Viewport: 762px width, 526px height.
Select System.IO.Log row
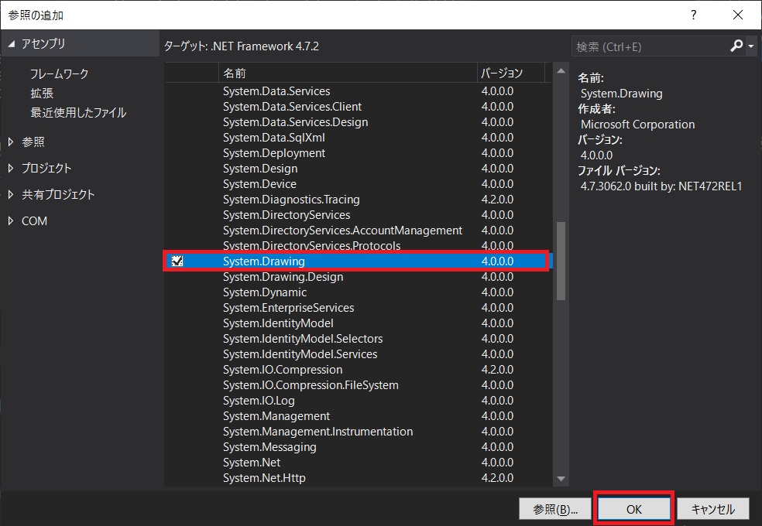pyautogui.click(x=357, y=401)
